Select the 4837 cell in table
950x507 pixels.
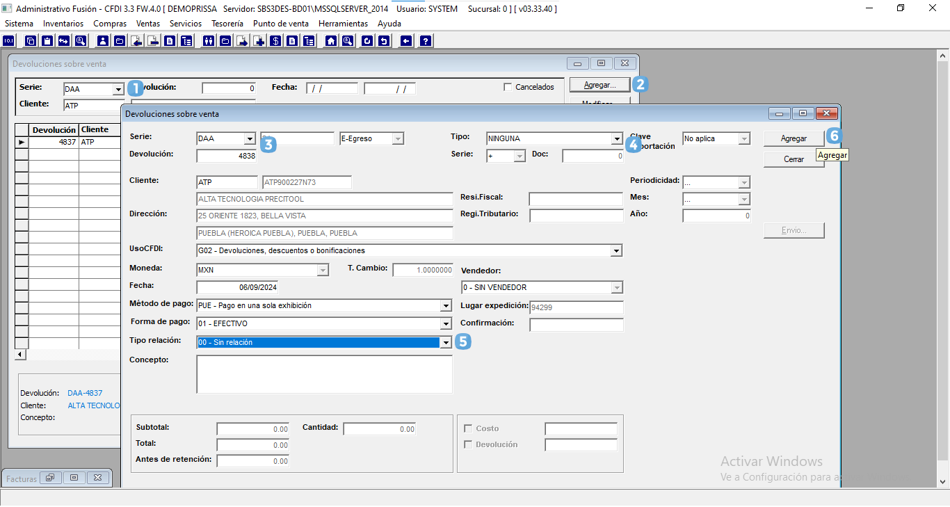(x=54, y=142)
